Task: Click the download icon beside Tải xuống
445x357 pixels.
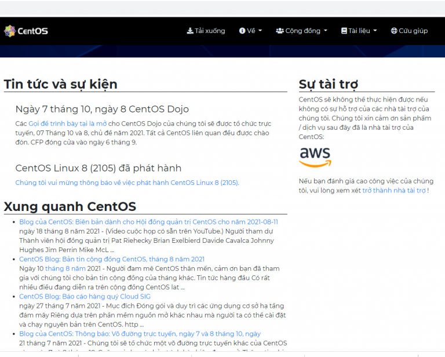Action: [x=190, y=31]
